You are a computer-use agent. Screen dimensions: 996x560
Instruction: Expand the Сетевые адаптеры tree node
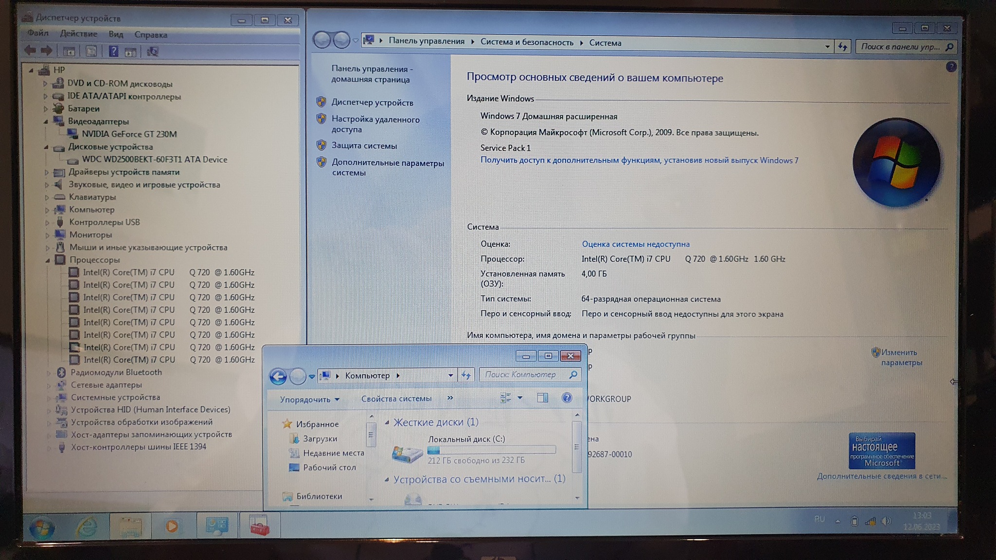[49, 385]
